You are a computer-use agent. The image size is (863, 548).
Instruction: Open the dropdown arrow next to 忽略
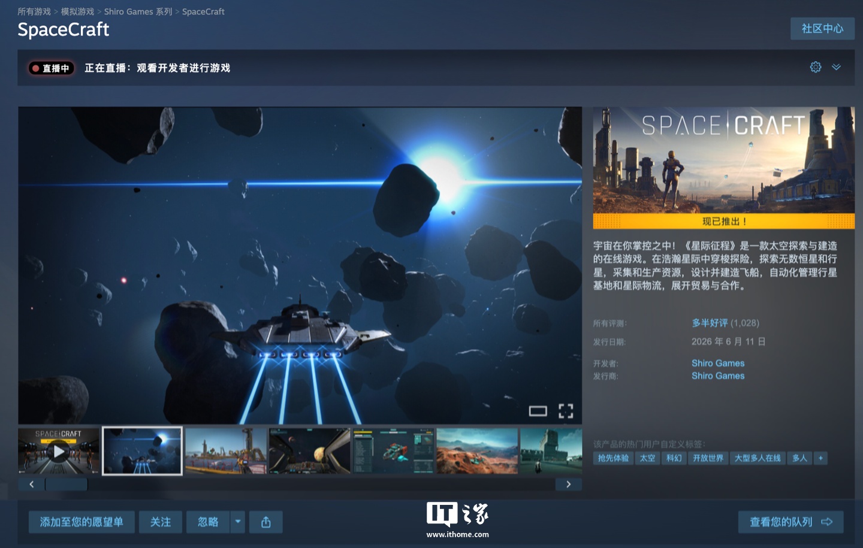click(238, 522)
